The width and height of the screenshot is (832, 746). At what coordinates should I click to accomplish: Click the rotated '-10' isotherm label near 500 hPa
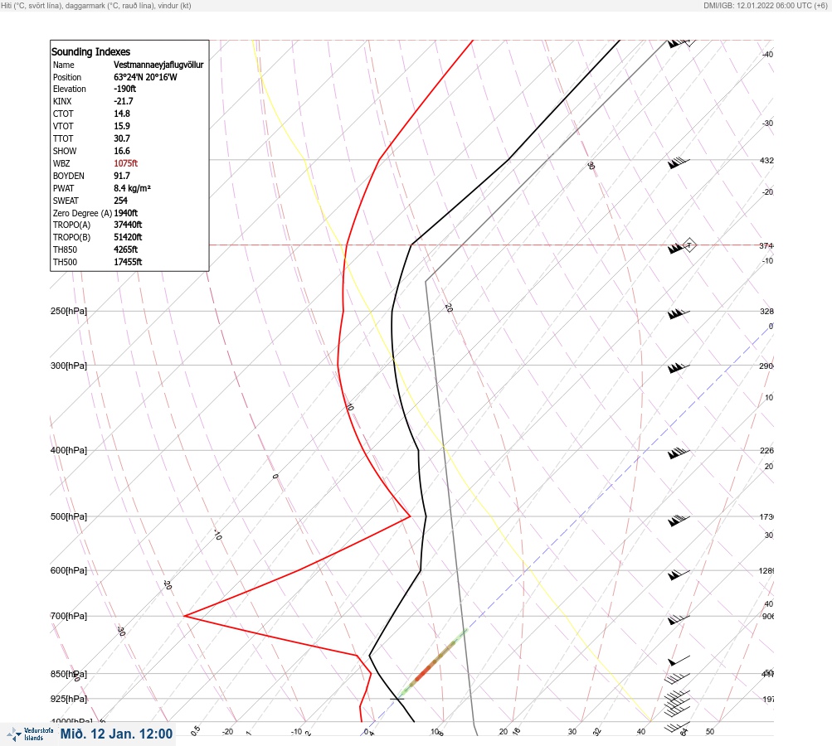coord(217,535)
